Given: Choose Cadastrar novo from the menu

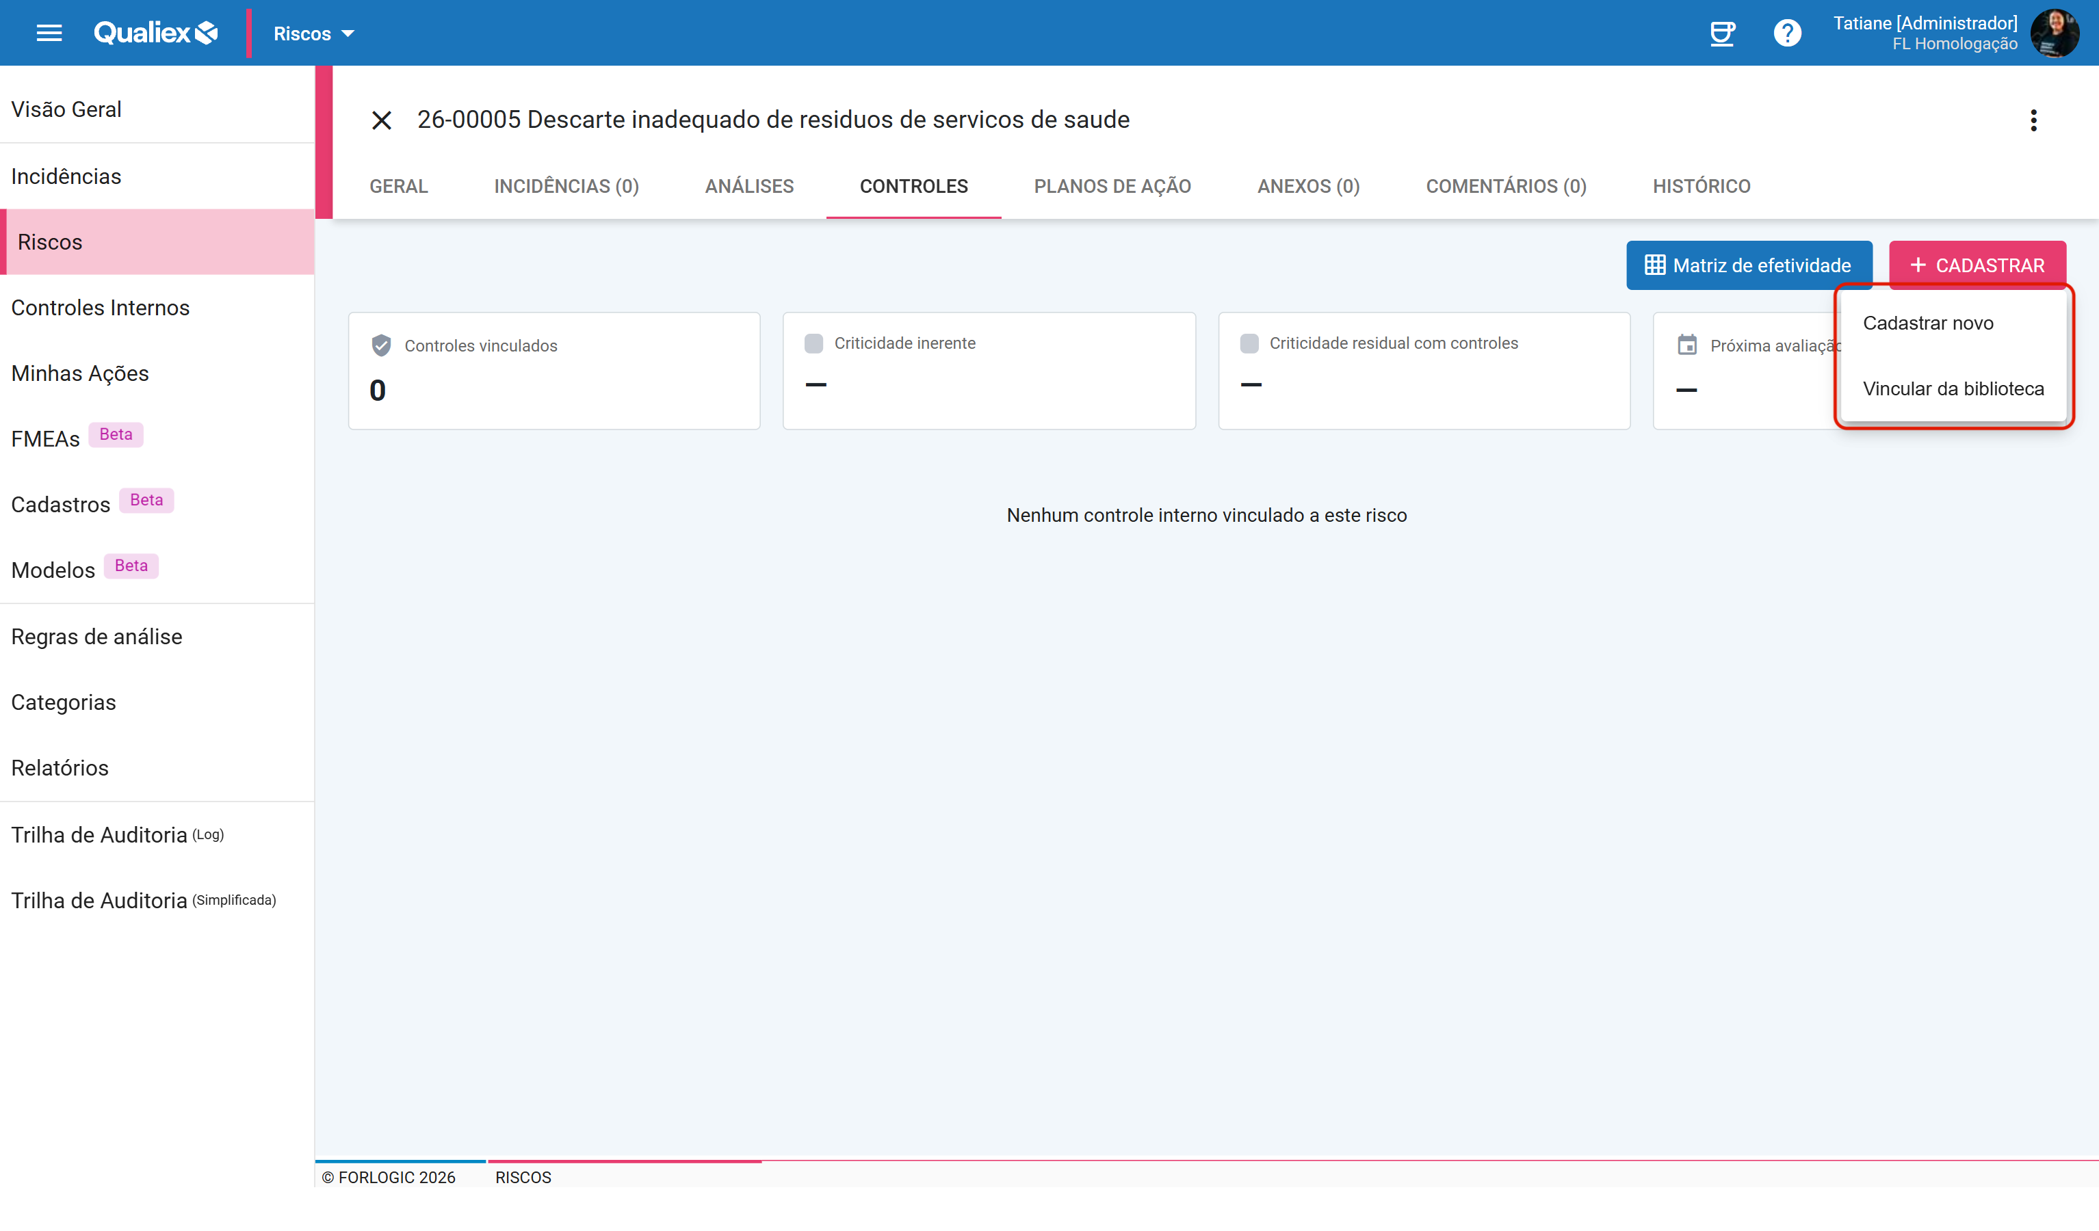Looking at the screenshot, I should (1953, 323).
